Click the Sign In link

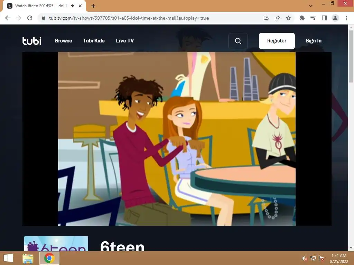(313, 41)
